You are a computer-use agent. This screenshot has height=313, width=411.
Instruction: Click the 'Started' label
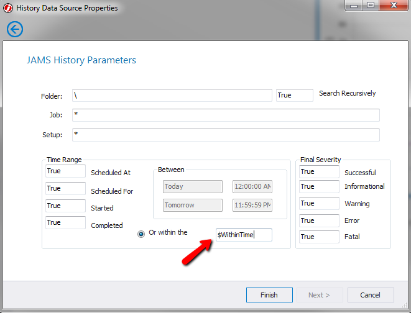click(102, 208)
